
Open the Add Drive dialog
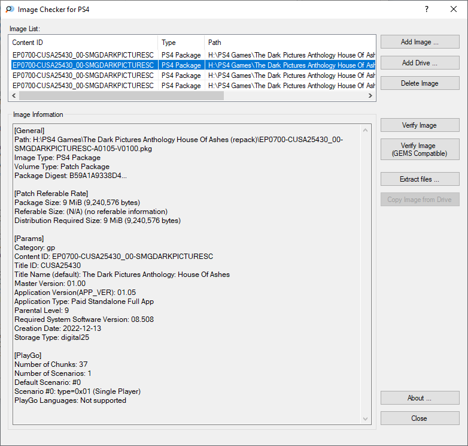pos(420,63)
